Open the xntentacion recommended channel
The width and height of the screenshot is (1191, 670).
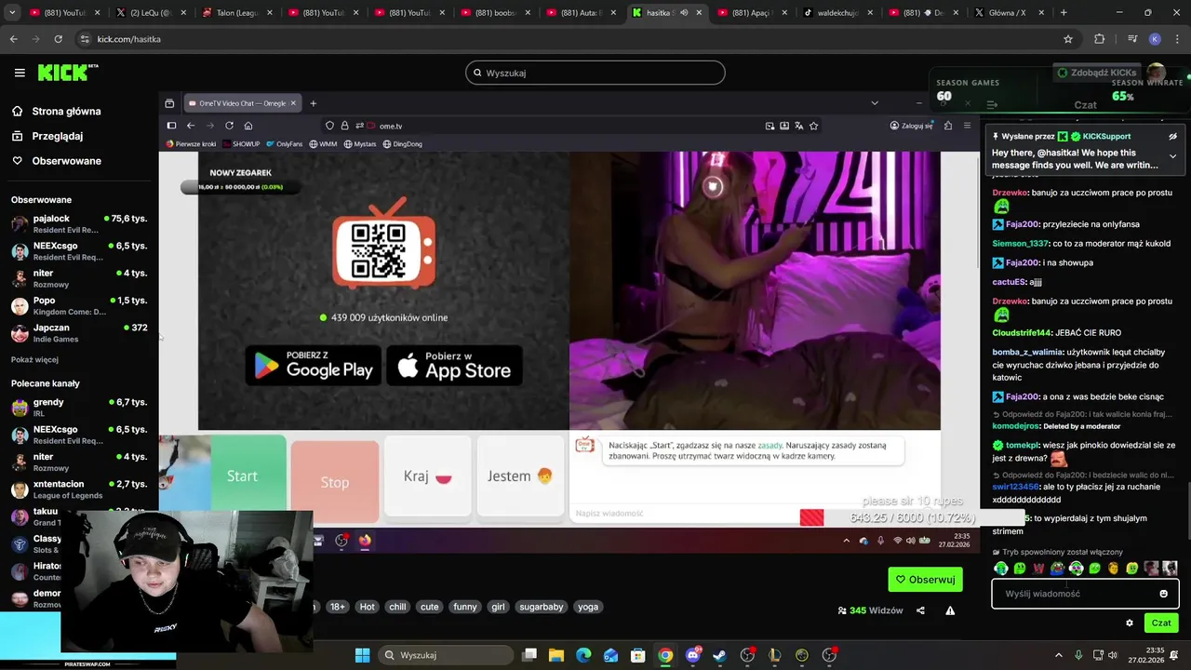click(79, 489)
